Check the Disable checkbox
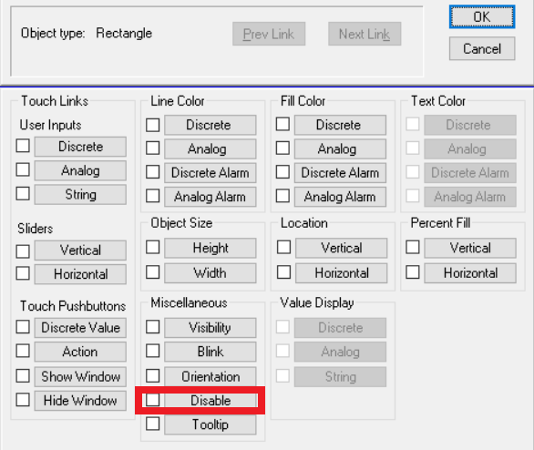Screen dimensions: 534x450 (152, 400)
